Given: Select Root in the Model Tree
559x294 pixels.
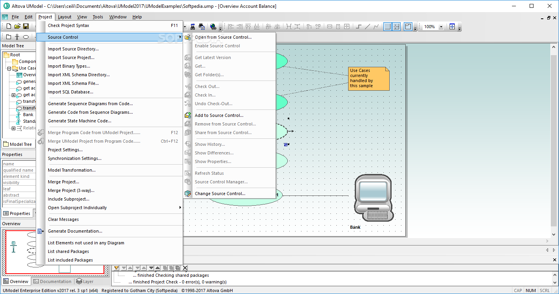Looking at the screenshot, I should coord(15,55).
